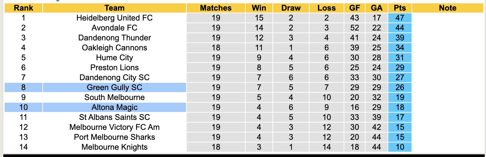The width and height of the screenshot is (486, 157).
Task: Select the highlighted Altona Magic team
Action: pos(114,107)
